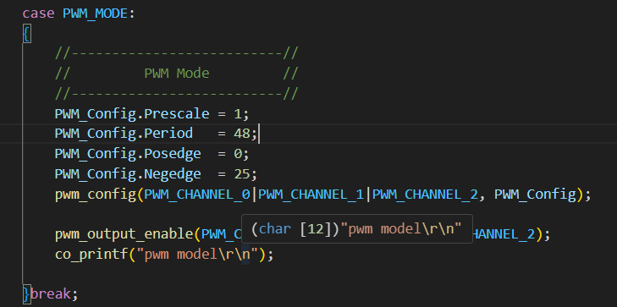Viewport: 617px width, 307px height.
Task: Click the pwm_config function call
Action: click(x=96, y=195)
